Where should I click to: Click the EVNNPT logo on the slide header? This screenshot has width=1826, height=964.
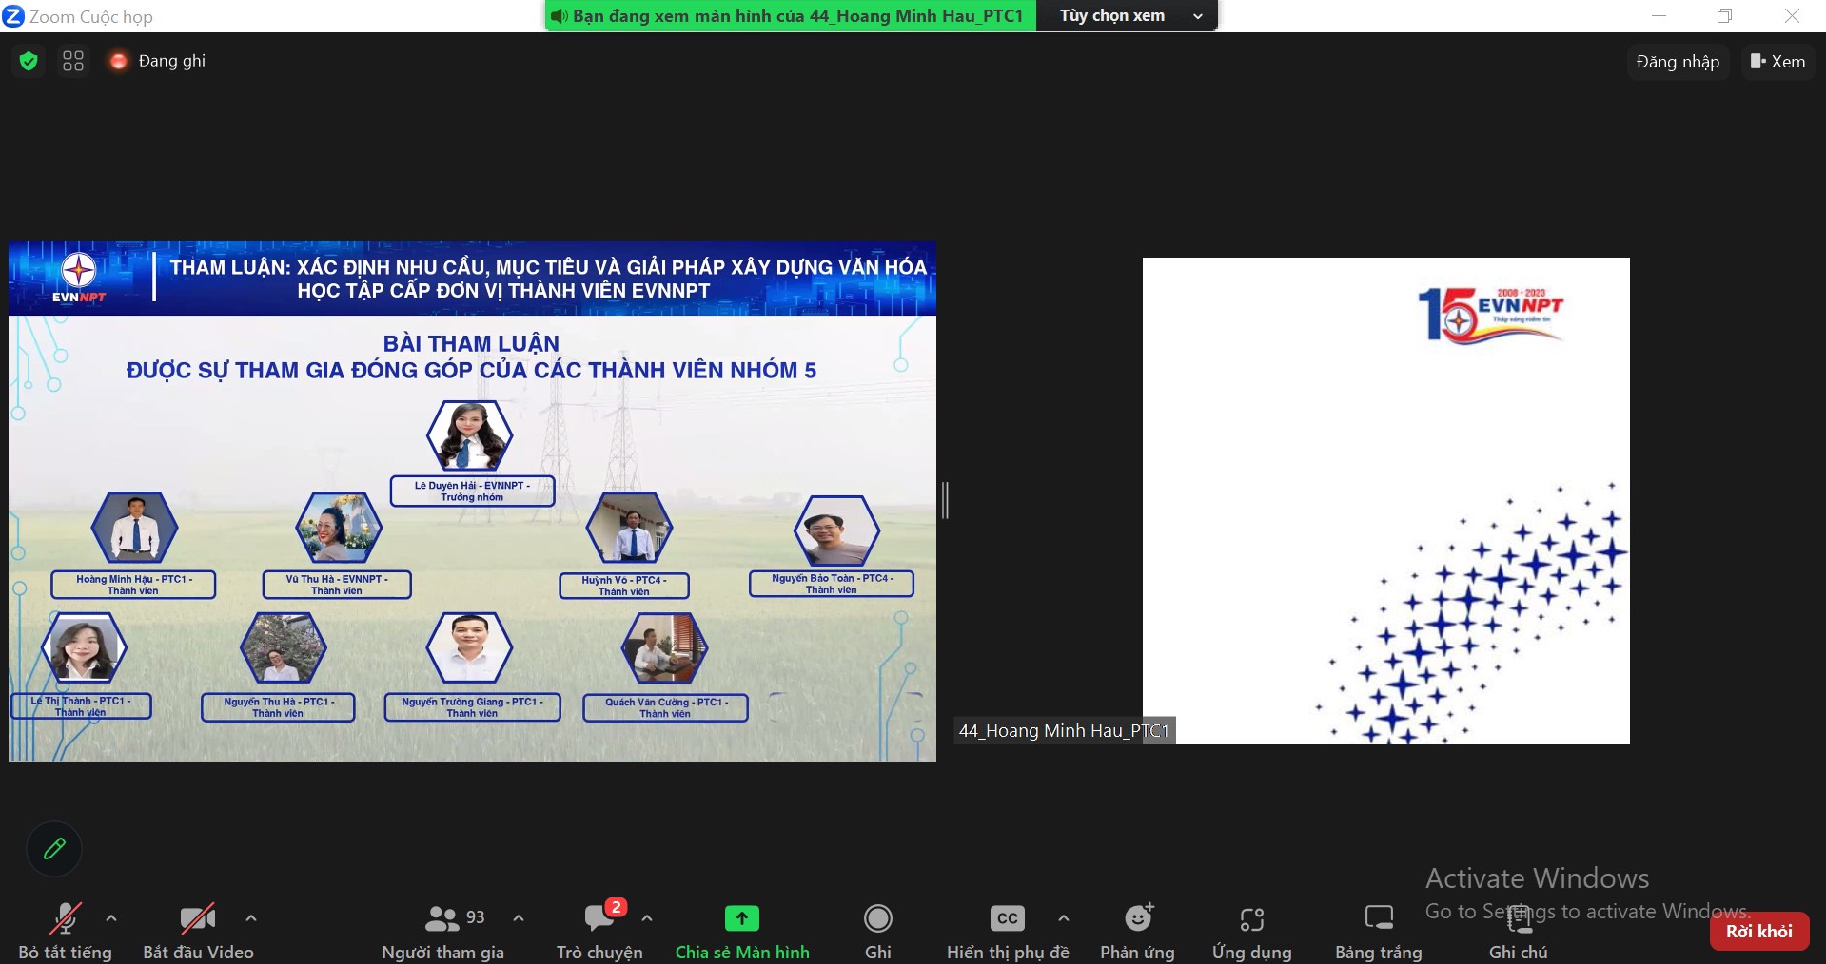[79, 279]
